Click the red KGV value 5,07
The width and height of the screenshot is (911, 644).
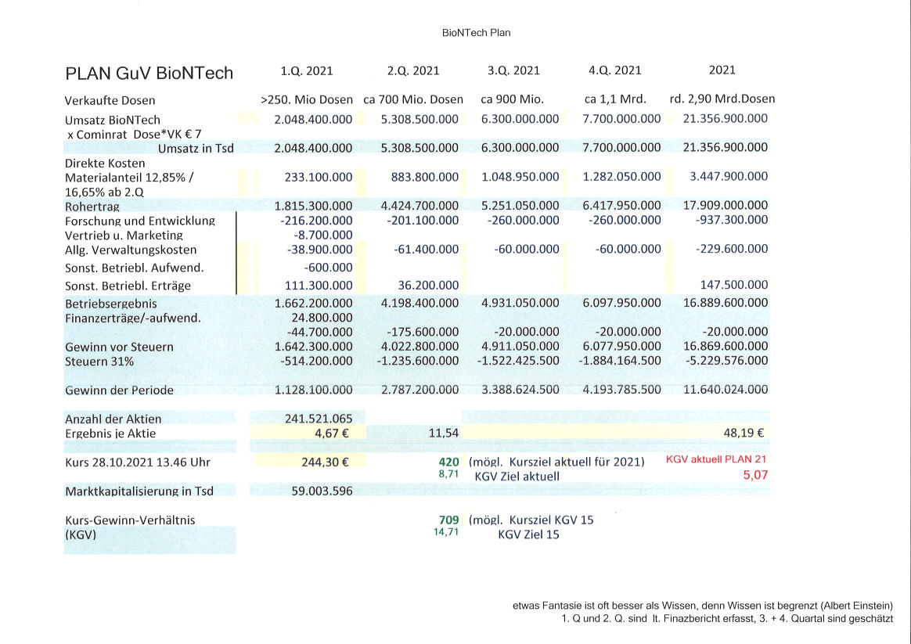(x=755, y=475)
